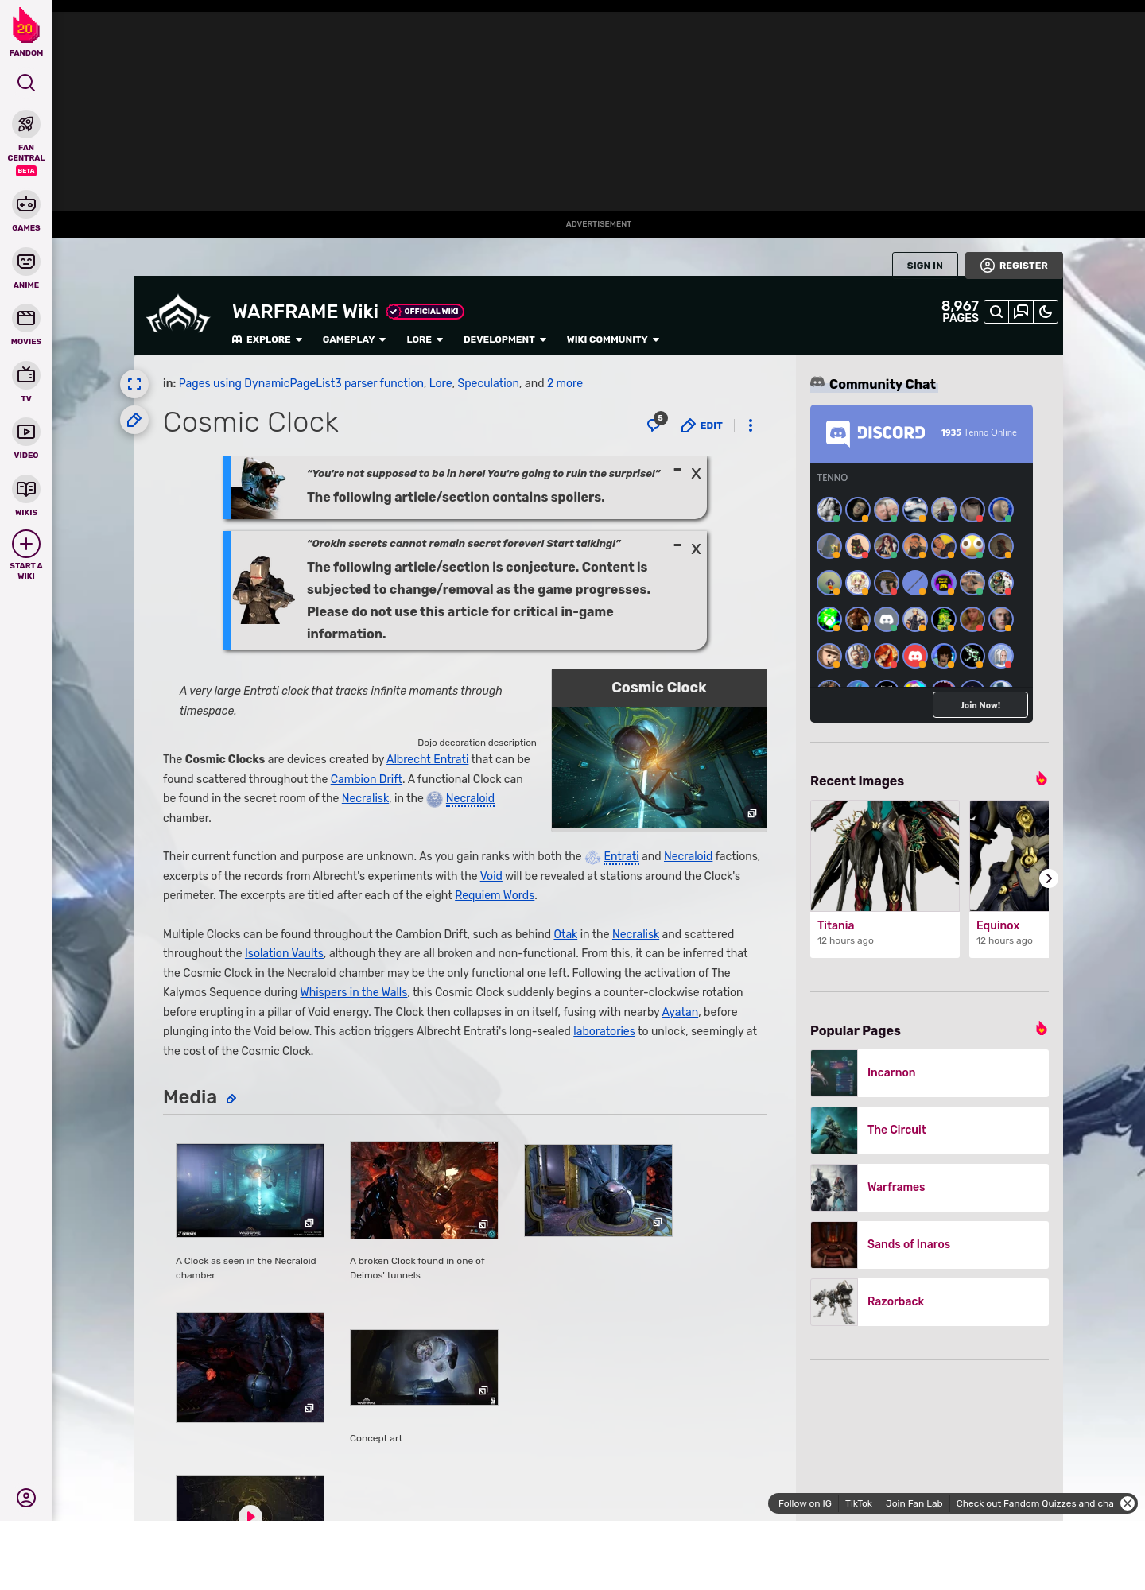Expand the Development dropdown menu
Image resolution: width=1145 pixels, height=1590 pixels.
[x=505, y=339]
